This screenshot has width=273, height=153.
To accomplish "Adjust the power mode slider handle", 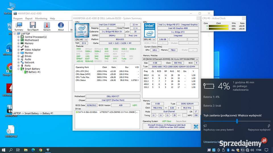I will coord(237,121).
